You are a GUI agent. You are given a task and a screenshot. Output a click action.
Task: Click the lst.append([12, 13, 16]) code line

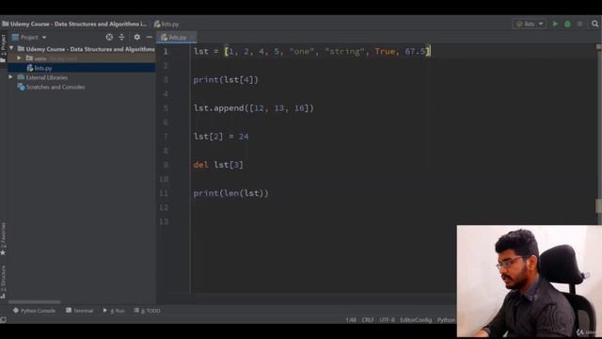click(x=253, y=108)
